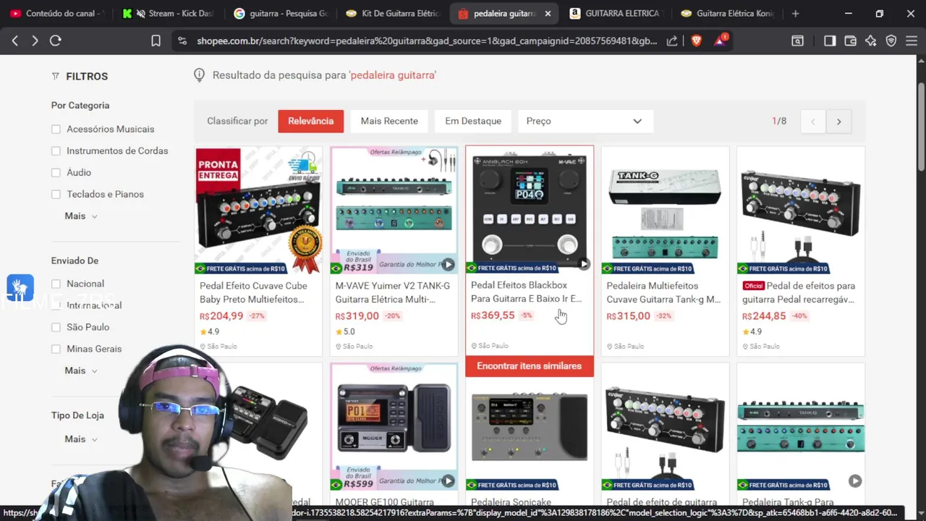Select São Paulo shipping filter

coord(56,327)
